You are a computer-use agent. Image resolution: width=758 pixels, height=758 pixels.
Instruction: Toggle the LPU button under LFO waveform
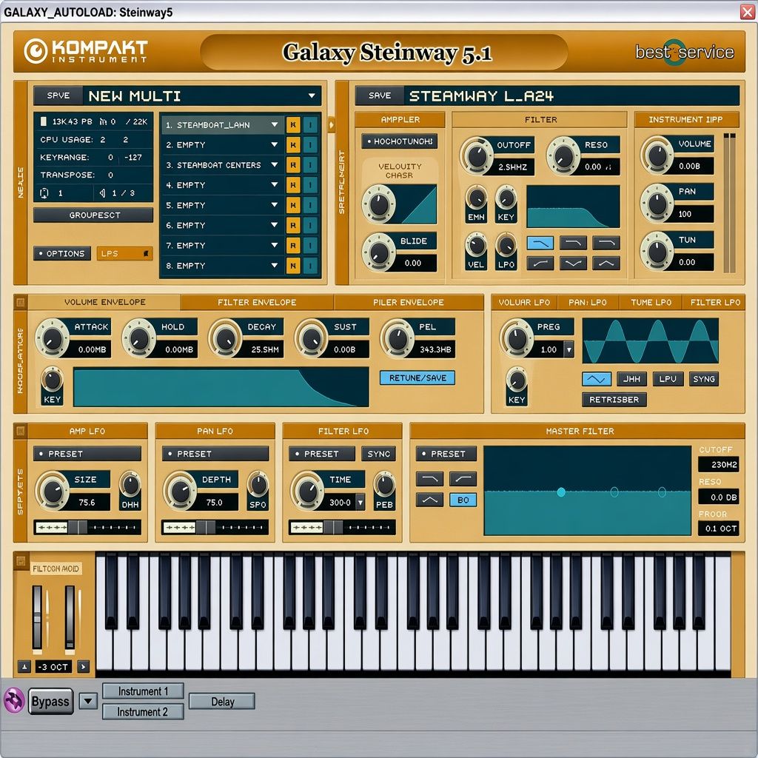tap(668, 379)
